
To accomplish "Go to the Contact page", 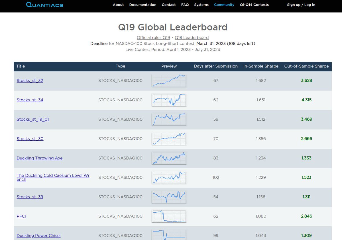I will pos(169,5).
